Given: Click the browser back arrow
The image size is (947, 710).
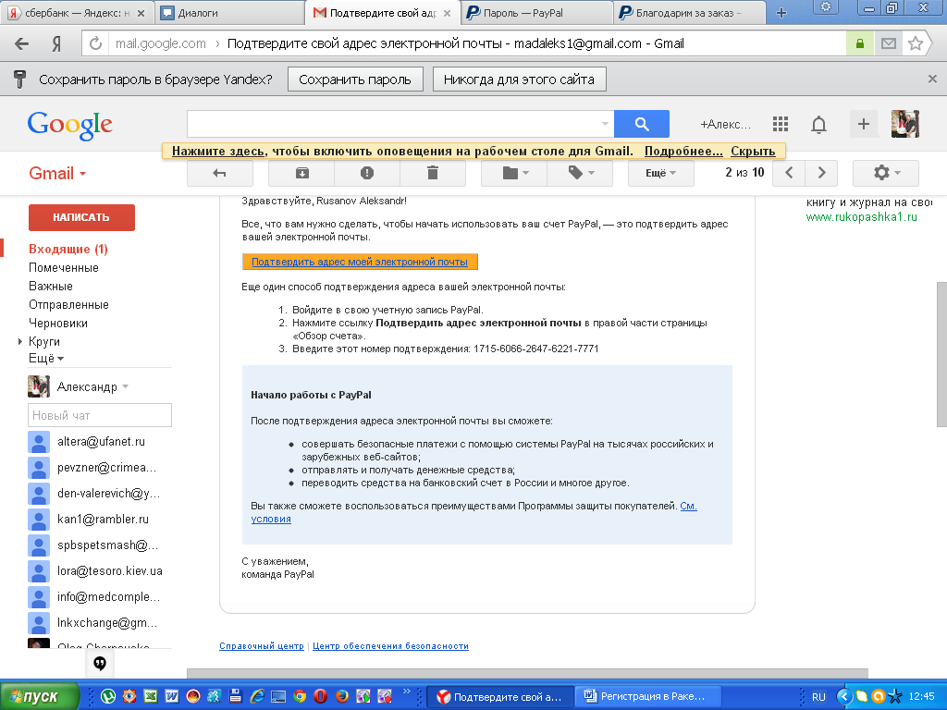Looking at the screenshot, I should (22, 43).
